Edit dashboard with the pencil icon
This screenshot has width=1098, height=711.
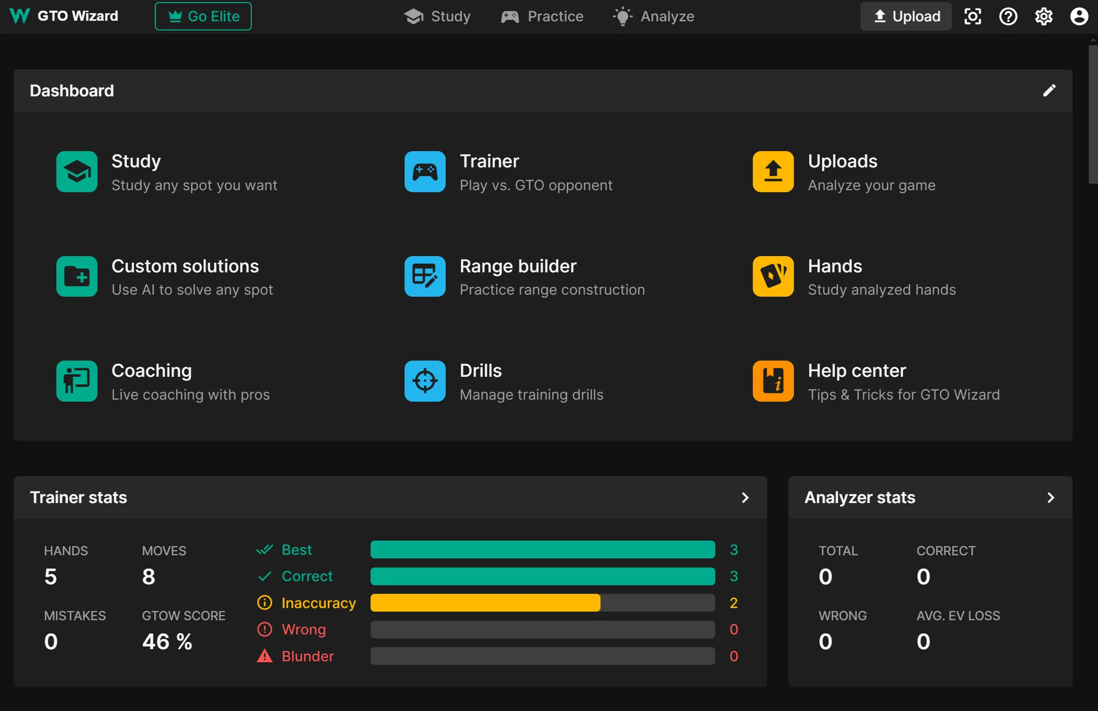1049,91
